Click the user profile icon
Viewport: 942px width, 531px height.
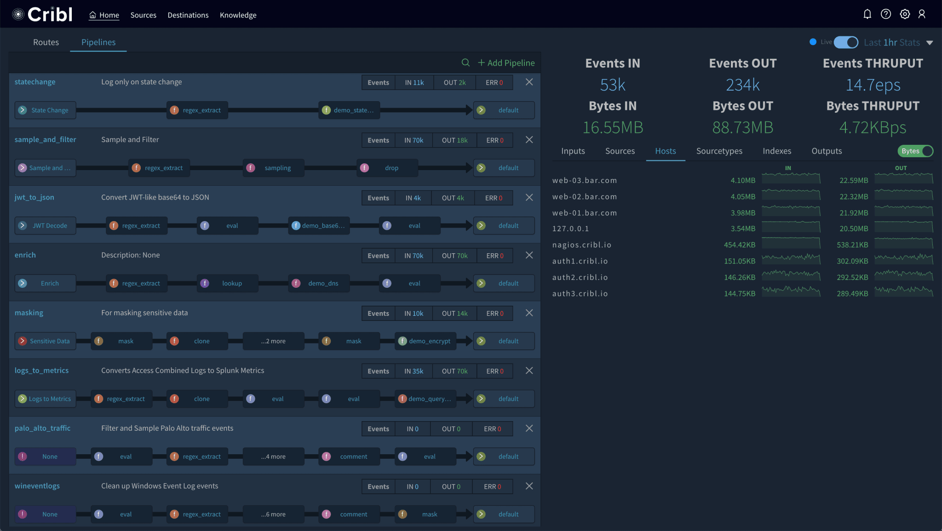pos(922,14)
